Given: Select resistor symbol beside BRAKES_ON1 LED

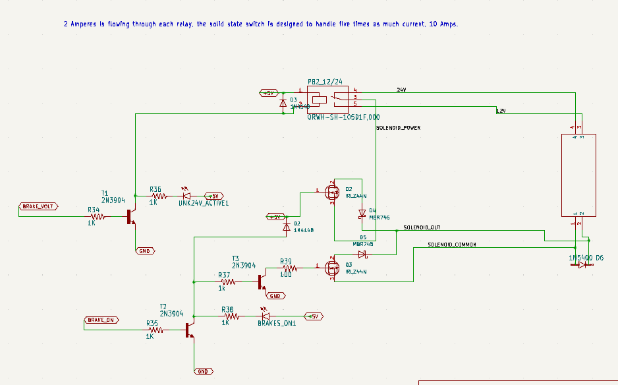Looking at the screenshot, I should pos(231,316).
